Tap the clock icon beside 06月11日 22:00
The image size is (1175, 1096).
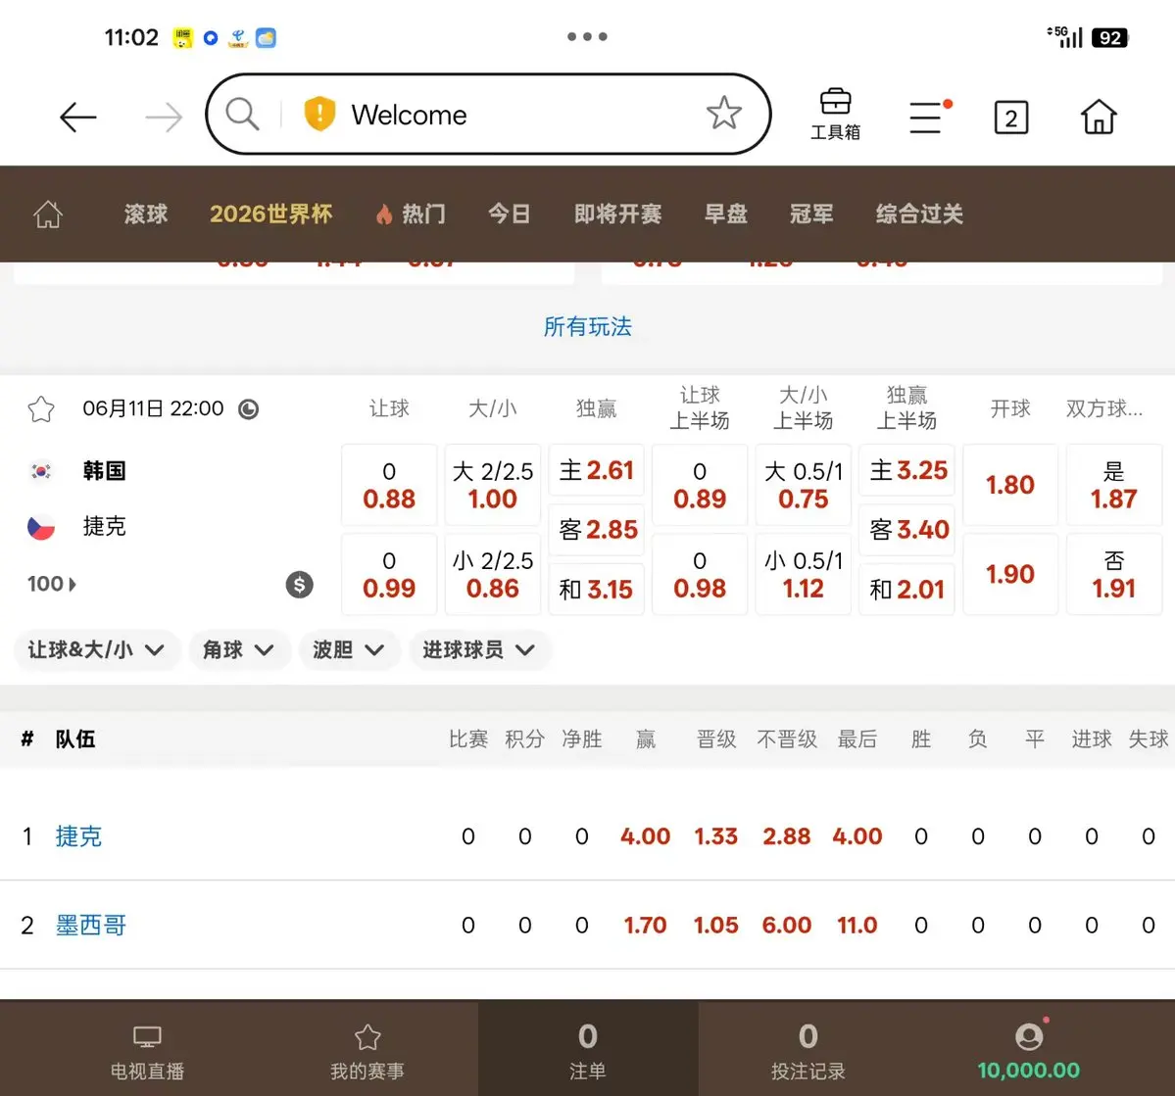pos(248,409)
